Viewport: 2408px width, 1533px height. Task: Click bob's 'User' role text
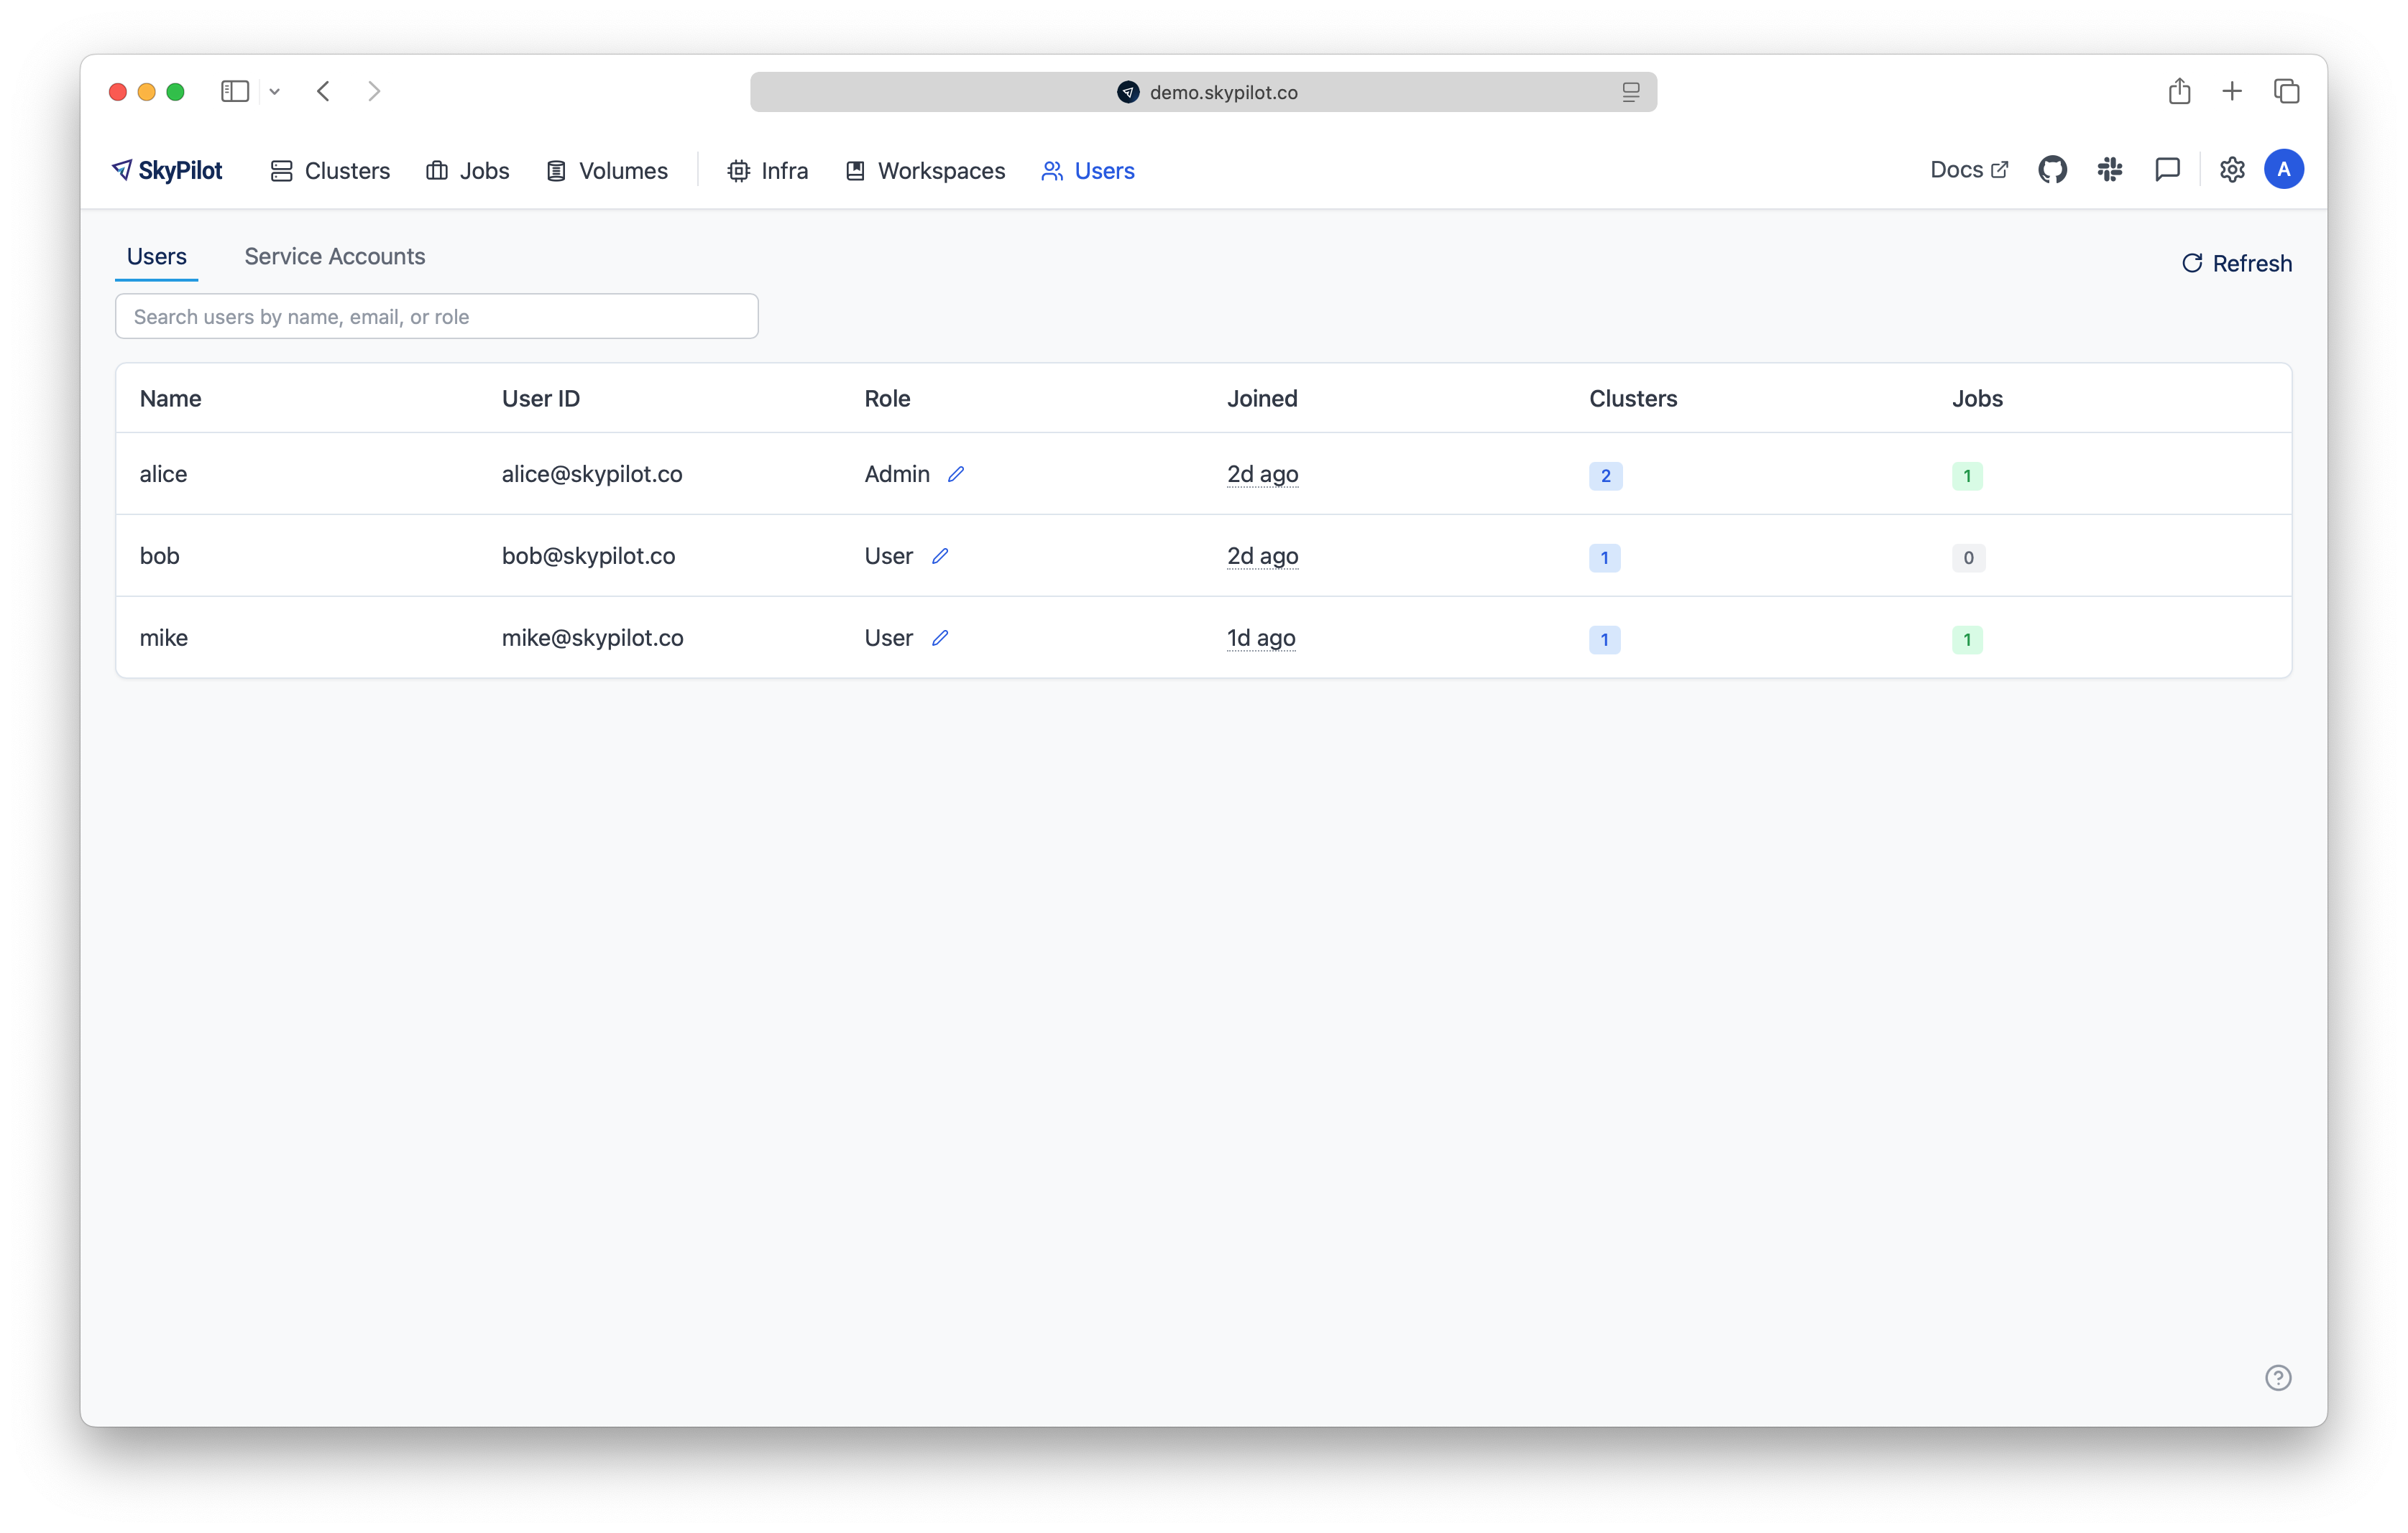click(x=889, y=555)
